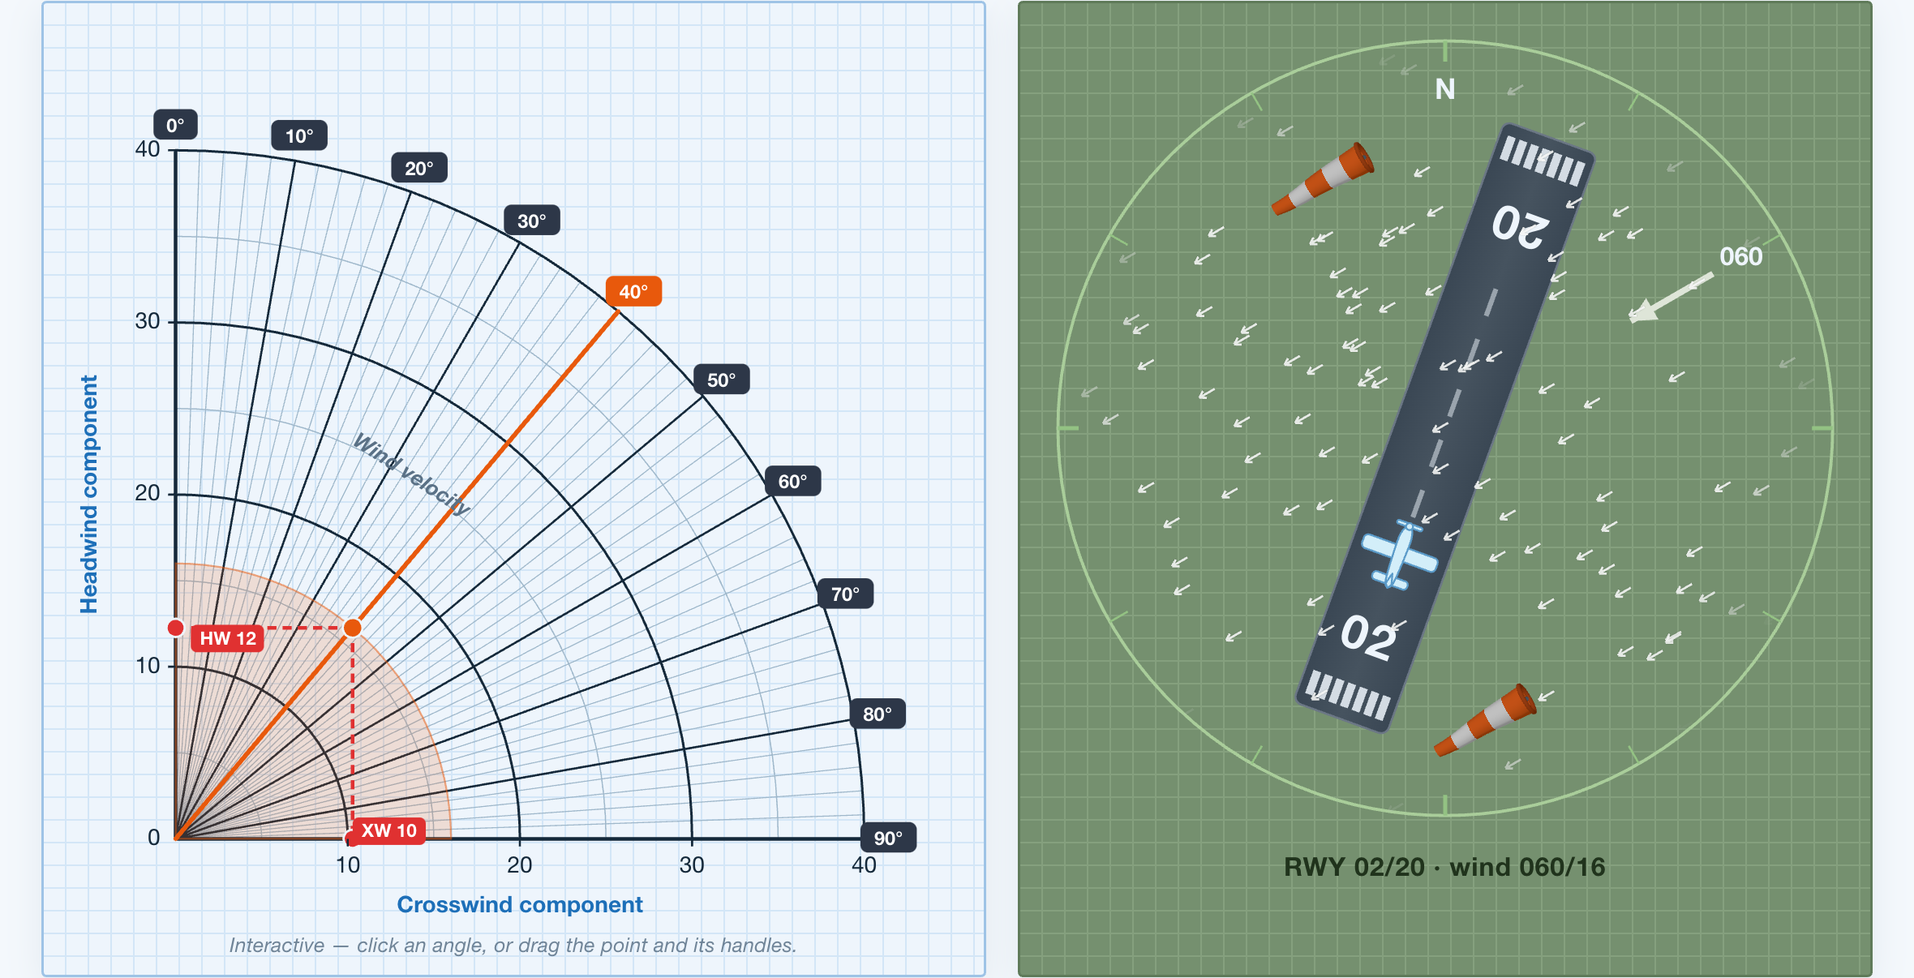Select the 80° angle label
1914x978 pixels.
(877, 714)
